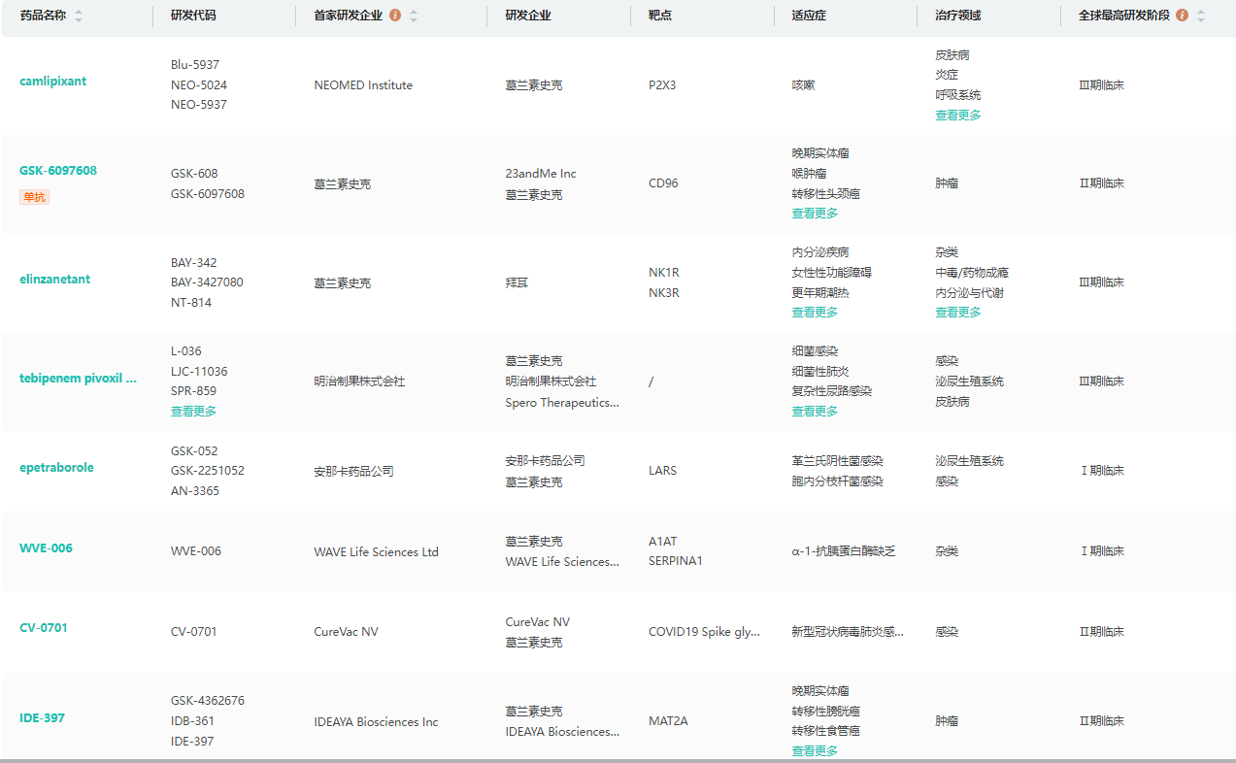Select the NEOMED Institute cell
The image size is (1236, 763).
(x=363, y=84)
